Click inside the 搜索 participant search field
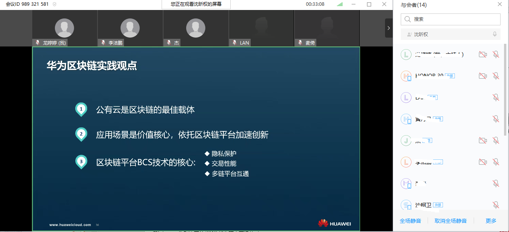This screenshot has width=509, height=232. point(451,19)
